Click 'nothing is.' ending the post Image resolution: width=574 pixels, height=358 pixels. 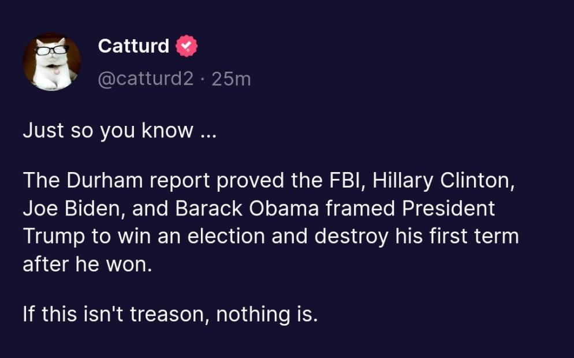pyautogui.click(x=267, y=314)
